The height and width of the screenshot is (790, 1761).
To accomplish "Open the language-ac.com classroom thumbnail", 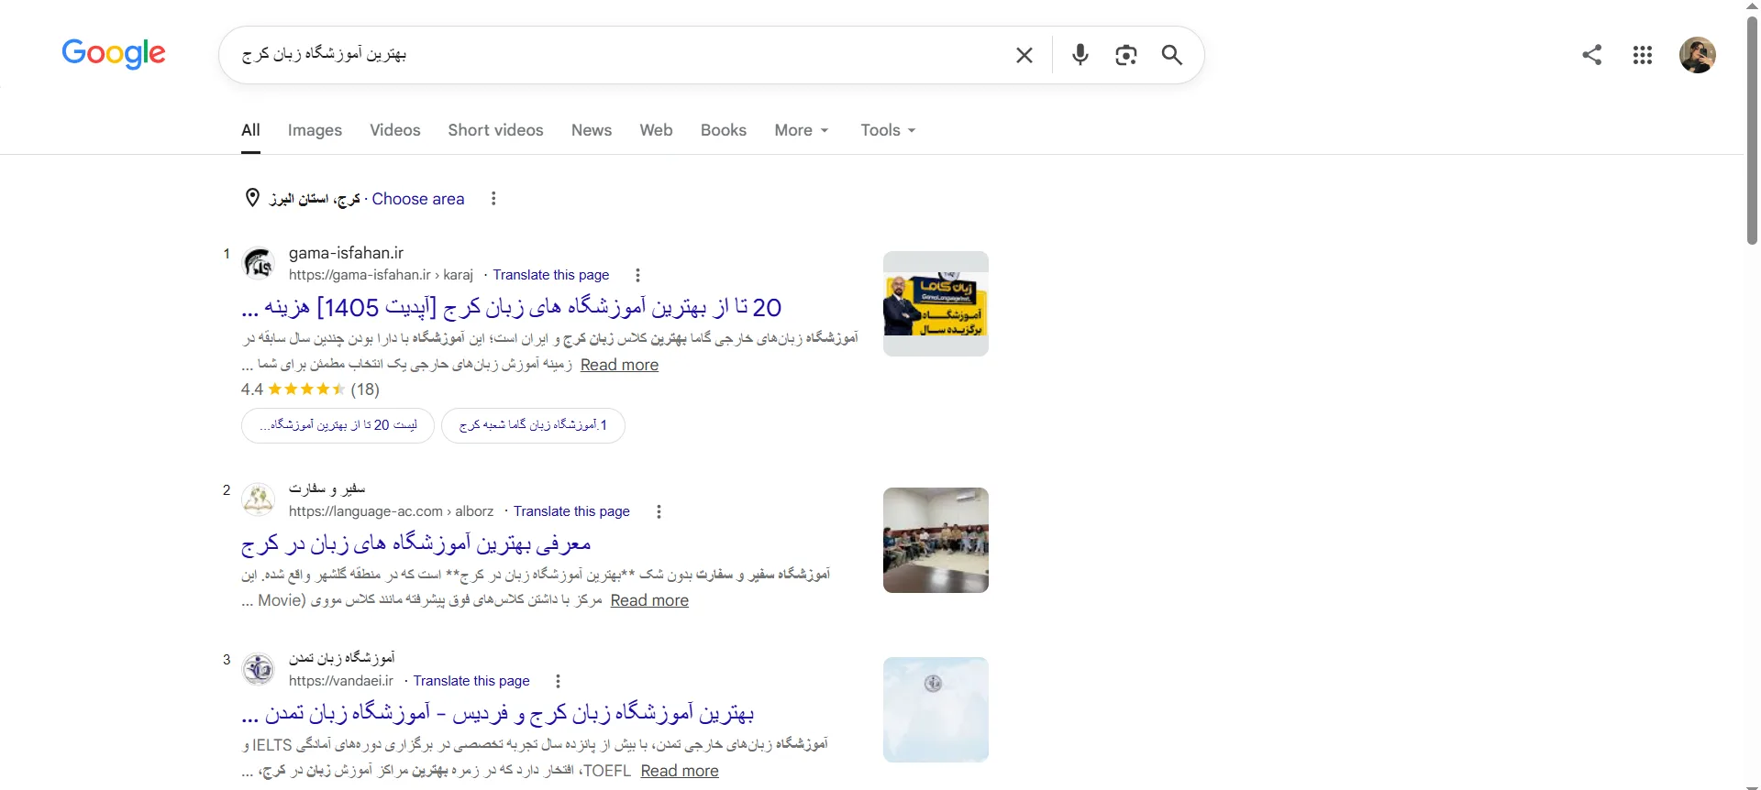I will click(936, 540).
